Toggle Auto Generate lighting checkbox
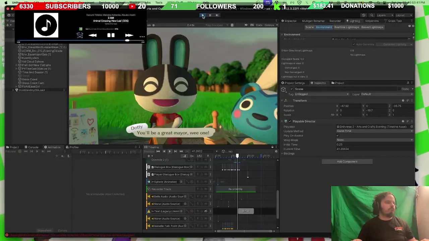 coord(354,44)
